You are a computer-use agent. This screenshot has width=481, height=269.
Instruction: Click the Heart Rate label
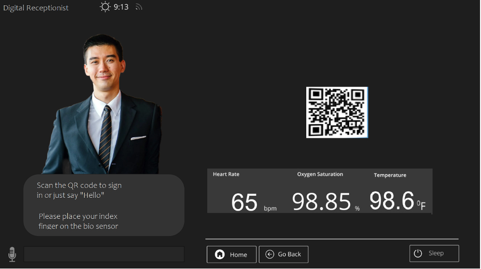226,175
